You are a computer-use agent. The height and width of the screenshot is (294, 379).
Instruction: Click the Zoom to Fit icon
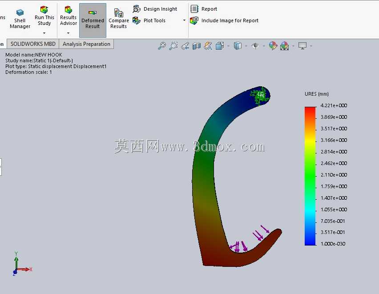162,45
